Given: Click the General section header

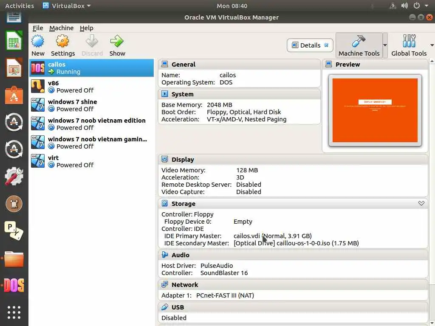Looking at the screenshot, I should 239,65.
